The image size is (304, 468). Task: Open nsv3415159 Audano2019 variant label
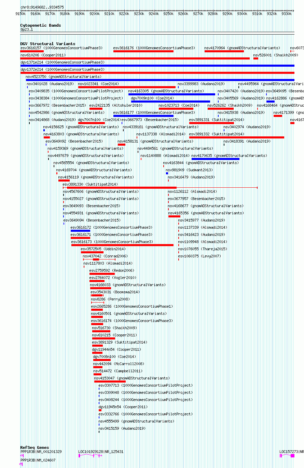(122, 428)
